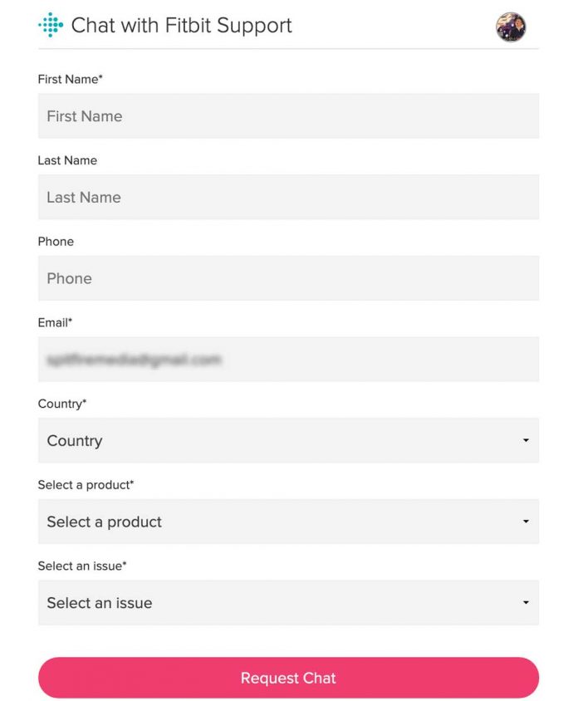Click the Phone label above its field
This screenshot has width=578, height=701.
(56, 242)
